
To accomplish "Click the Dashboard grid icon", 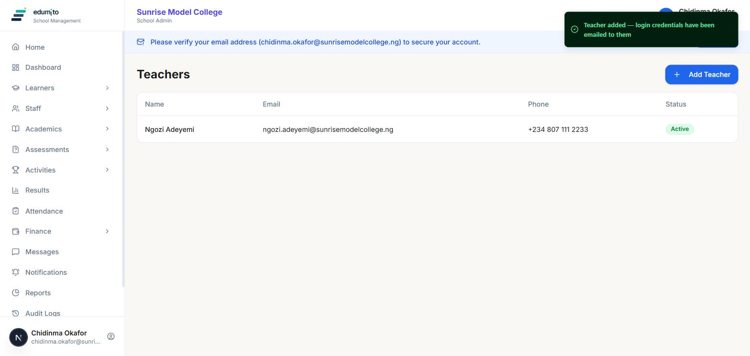I will [x=16, y=67].
